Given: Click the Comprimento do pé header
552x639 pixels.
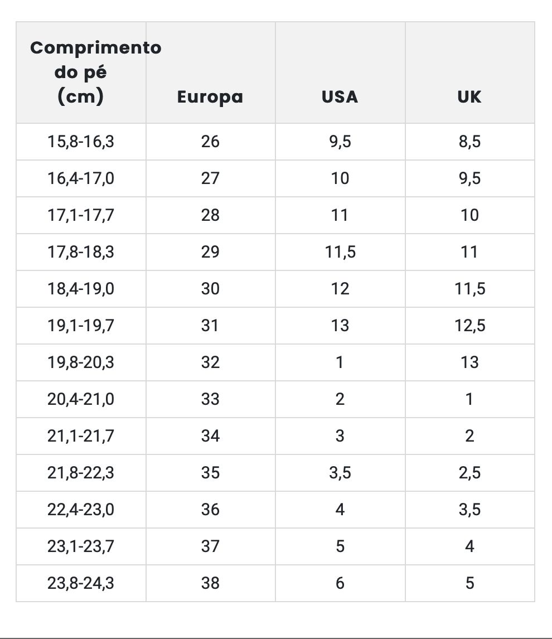Looking at the screenshot, I should (81, 72).
